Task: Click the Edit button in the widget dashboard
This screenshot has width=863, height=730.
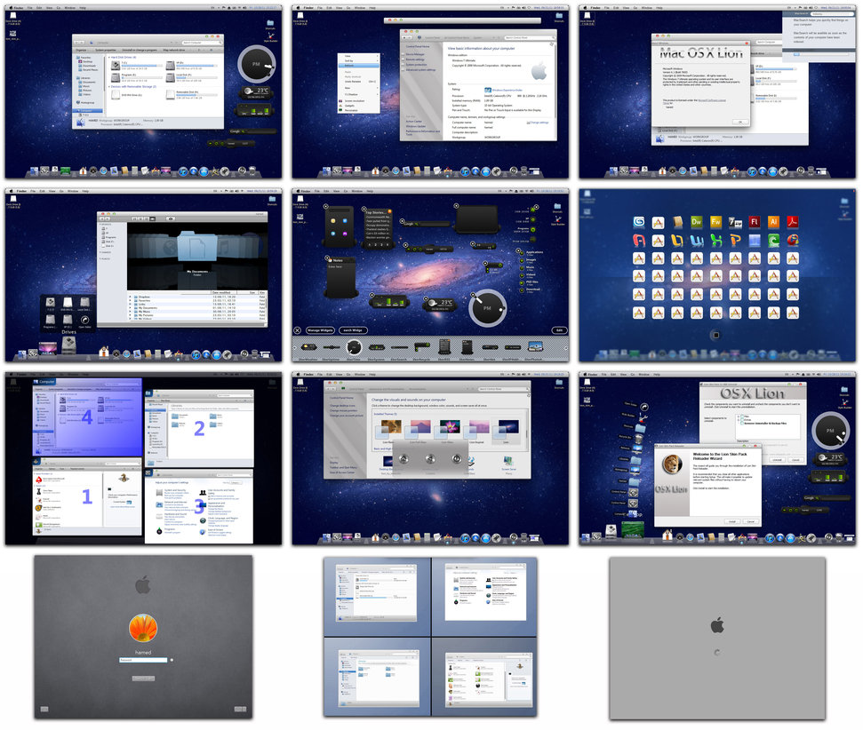Action: point(559,330)
